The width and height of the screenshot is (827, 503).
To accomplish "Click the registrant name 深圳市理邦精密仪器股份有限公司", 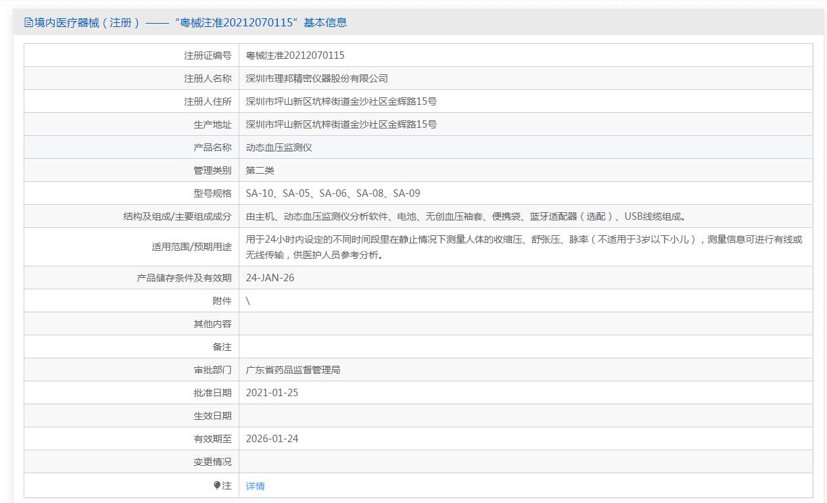I will point(316,78).
